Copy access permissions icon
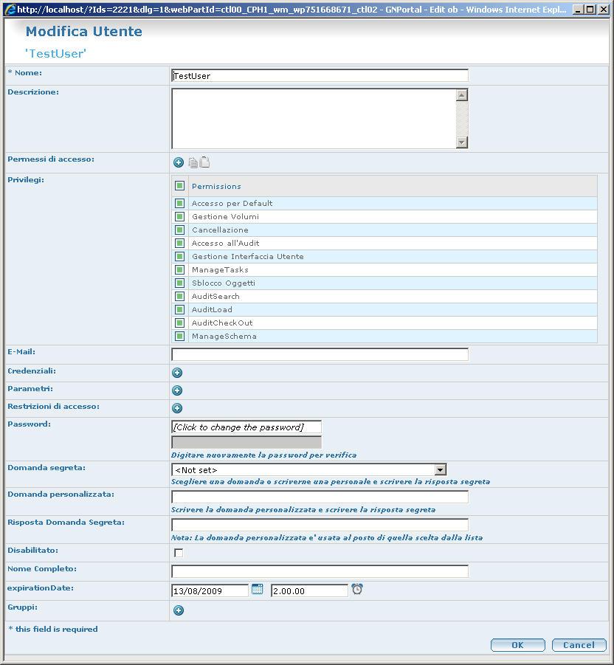The width and height of the screenshot is (614, 665). coord(193,162)
